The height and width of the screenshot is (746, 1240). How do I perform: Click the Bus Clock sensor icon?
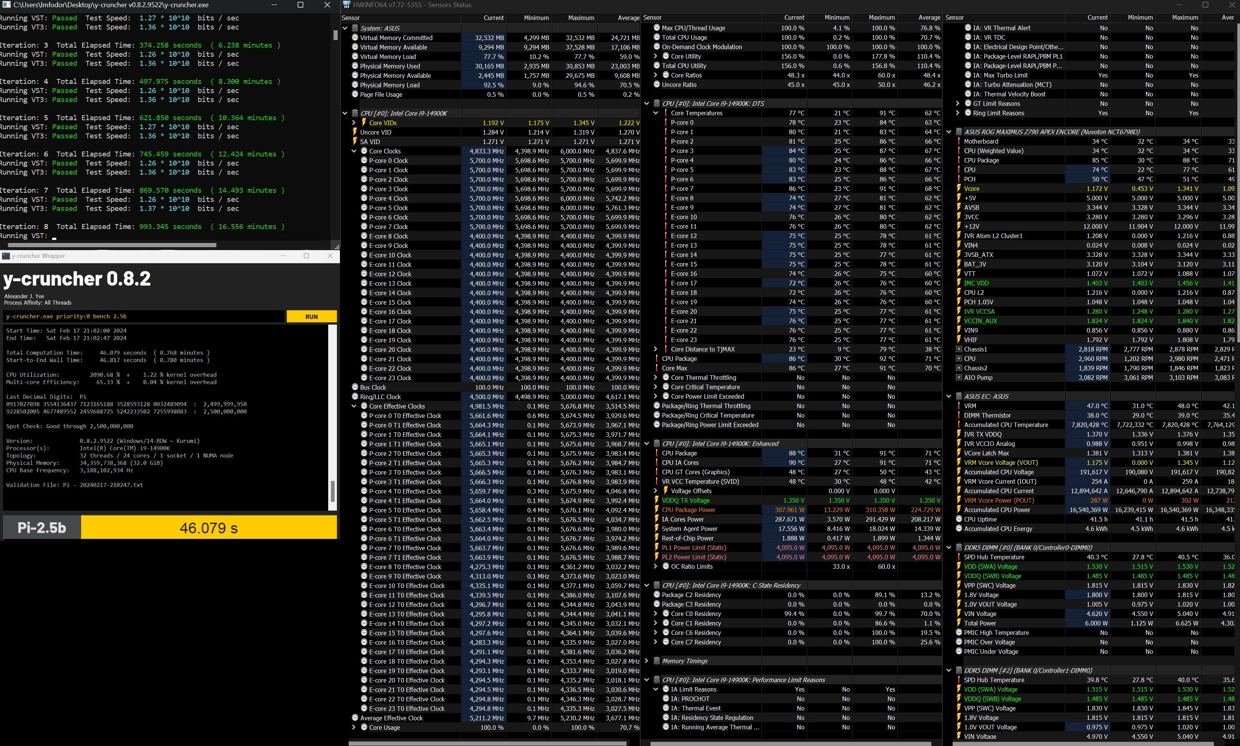355,387
